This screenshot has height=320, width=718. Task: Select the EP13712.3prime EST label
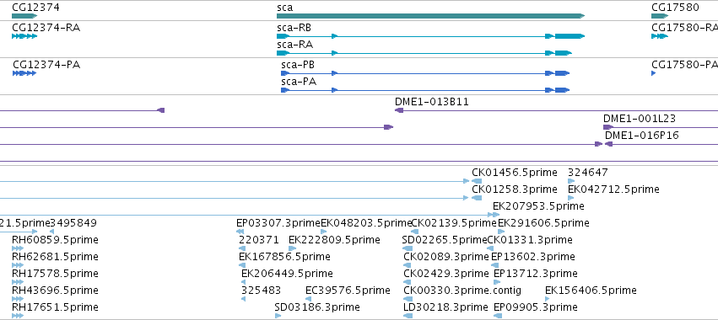536,274
